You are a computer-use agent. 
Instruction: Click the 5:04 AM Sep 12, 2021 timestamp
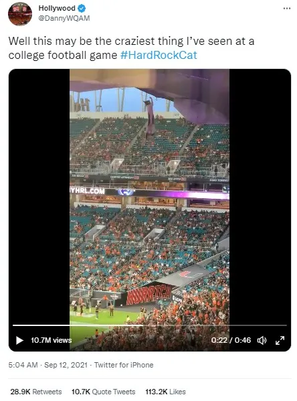pyautogui.click(x=47, y=365)
